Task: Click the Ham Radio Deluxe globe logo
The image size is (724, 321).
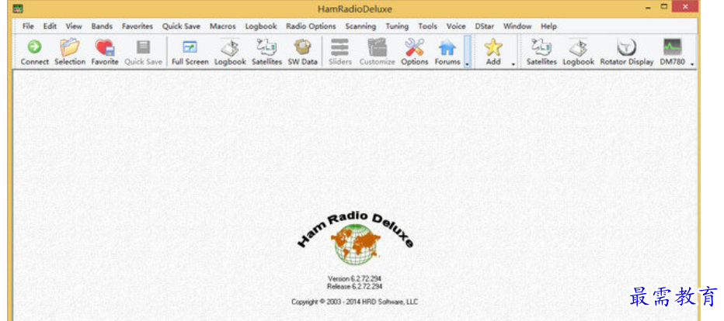Action: coord(354,244)
